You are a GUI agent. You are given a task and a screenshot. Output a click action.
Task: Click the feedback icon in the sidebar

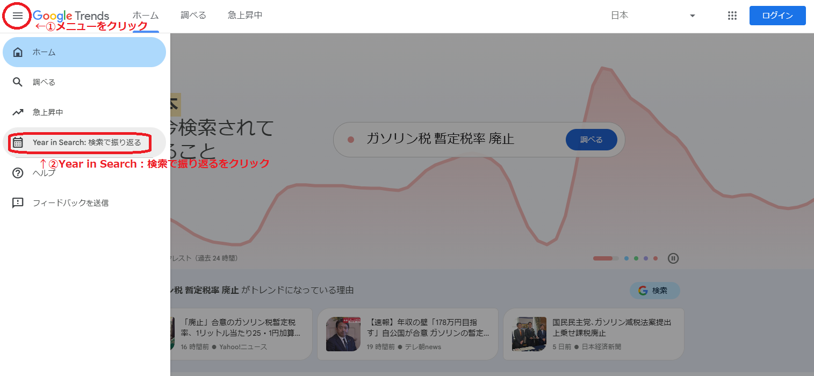[x=18, y=203]
